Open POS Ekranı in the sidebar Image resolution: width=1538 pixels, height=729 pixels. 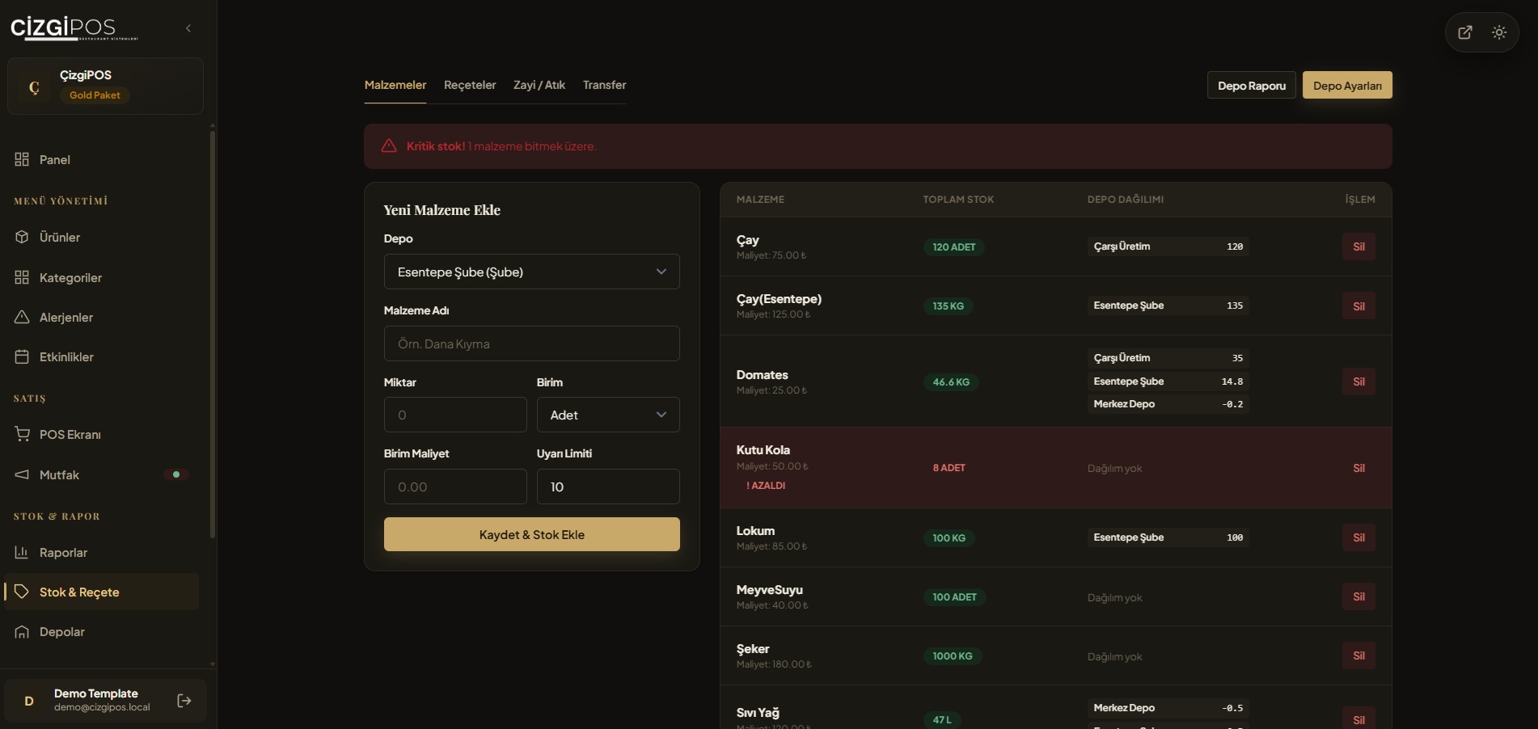coord(102,434)
